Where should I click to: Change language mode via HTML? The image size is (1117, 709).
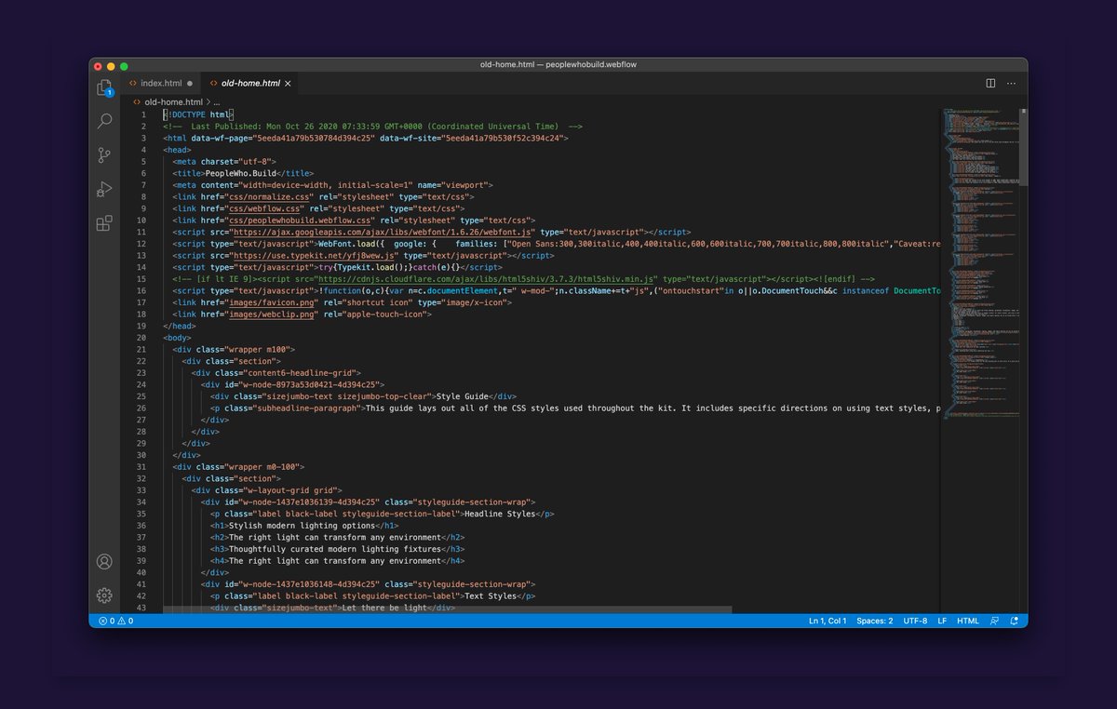(x=968, y=621)
